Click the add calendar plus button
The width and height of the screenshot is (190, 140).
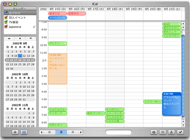tap(15, 132)
